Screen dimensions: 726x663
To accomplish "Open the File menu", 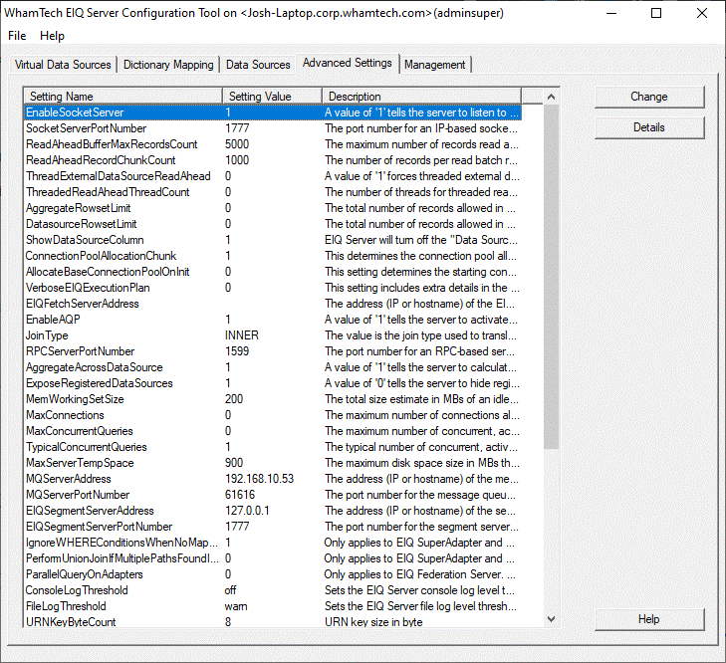I will point(17,36).
